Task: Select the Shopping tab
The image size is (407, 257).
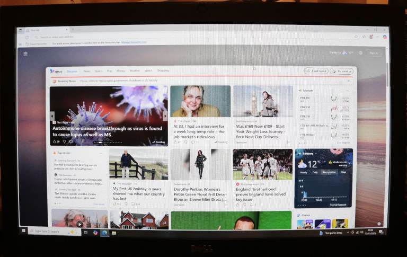Action: click(163, 71)
